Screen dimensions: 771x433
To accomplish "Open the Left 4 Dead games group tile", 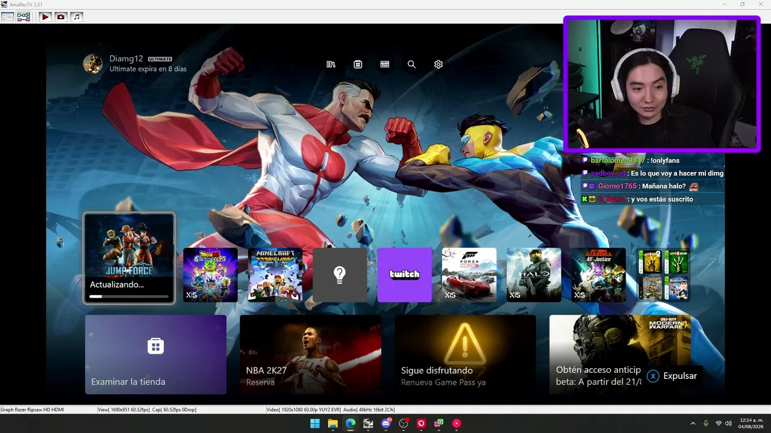I will (663, 275).
